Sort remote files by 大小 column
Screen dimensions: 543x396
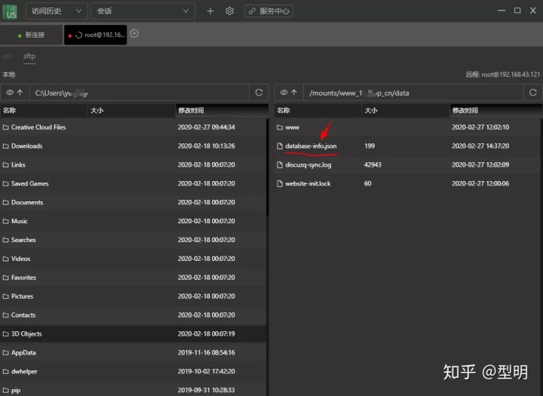405,111
